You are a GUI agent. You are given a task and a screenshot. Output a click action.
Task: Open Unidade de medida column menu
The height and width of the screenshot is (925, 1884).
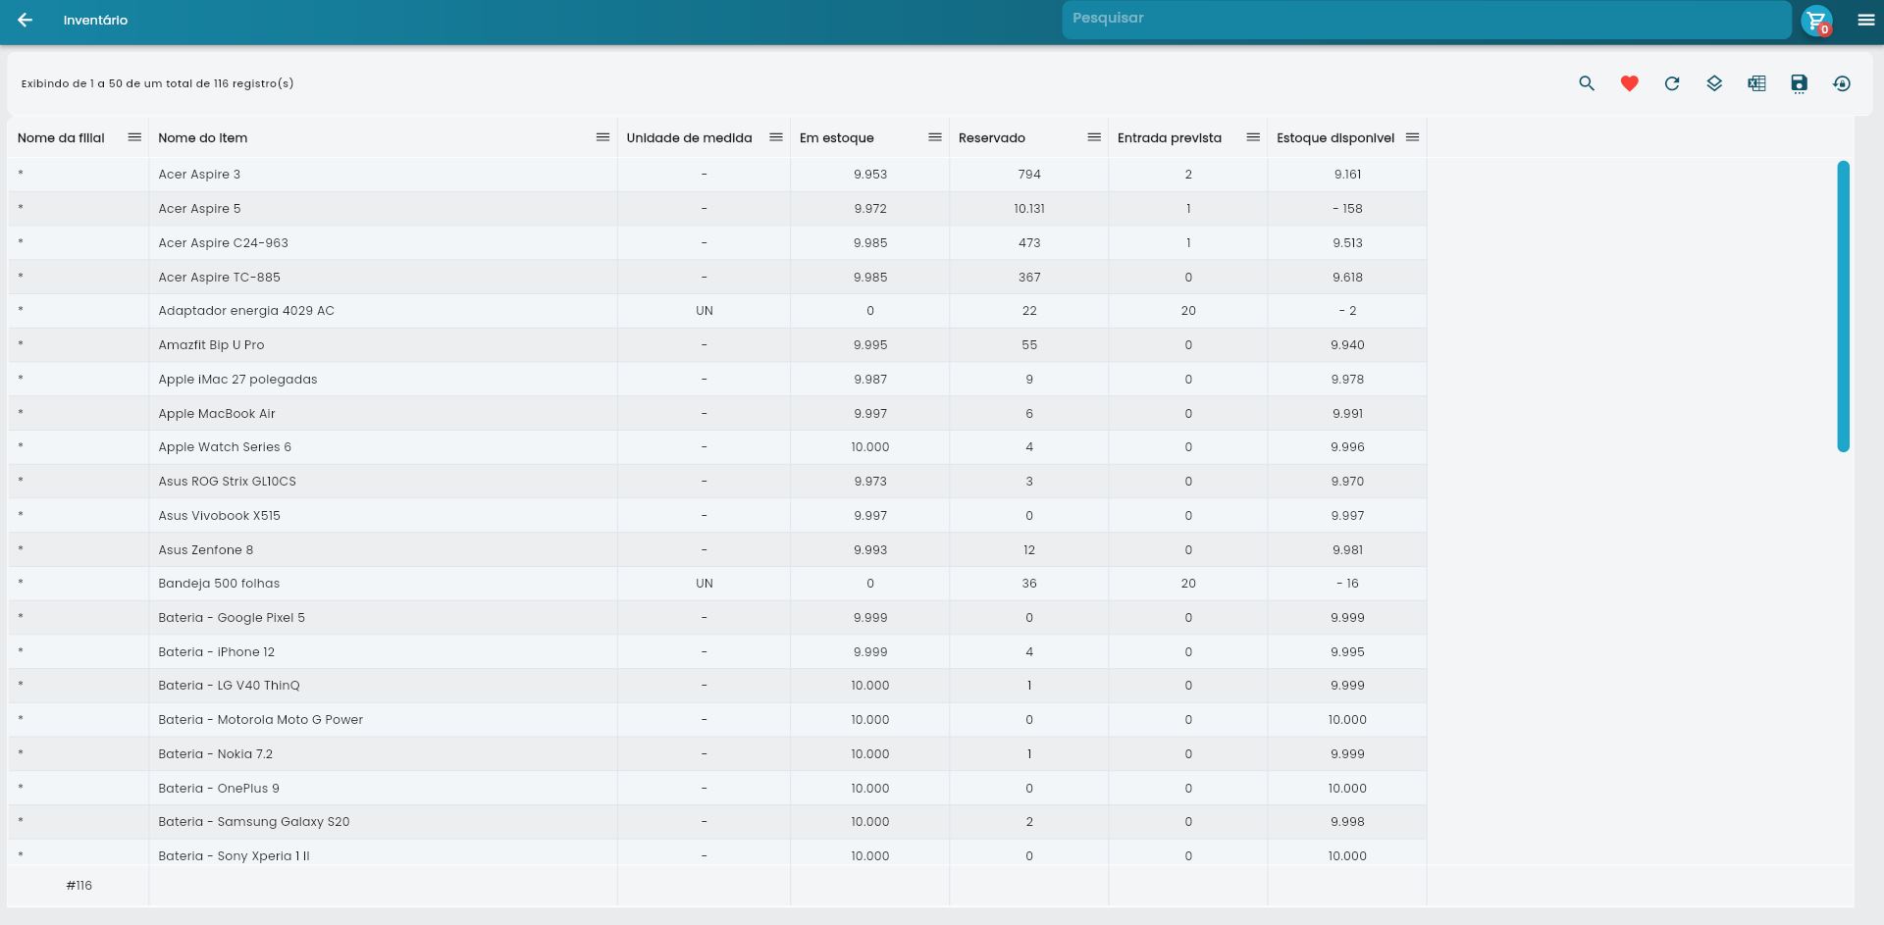pyautogui.click(x=776, y=137)
